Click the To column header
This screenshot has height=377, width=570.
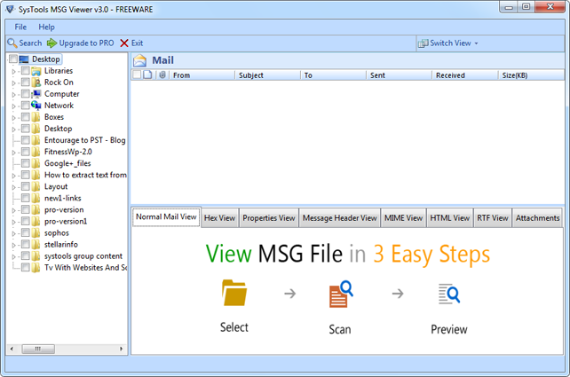pos(333,75)
